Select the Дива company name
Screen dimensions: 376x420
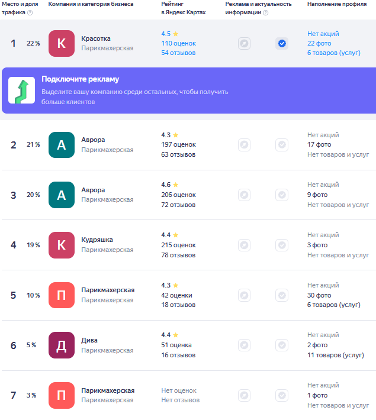pyautogui.click(x=89, y=341)
